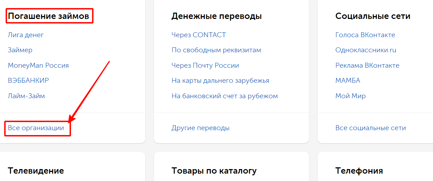Click the Через CONTACT transfer link
The width and height of the screenshot is (433, 181).
[199, 35]
